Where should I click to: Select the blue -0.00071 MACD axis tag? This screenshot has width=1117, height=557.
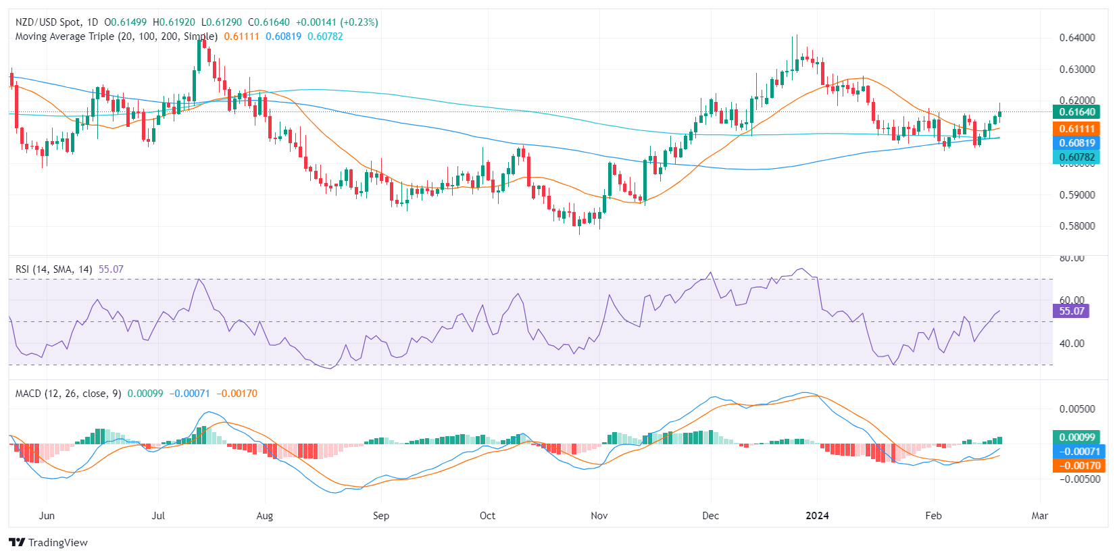click(x=1078, y=452)
